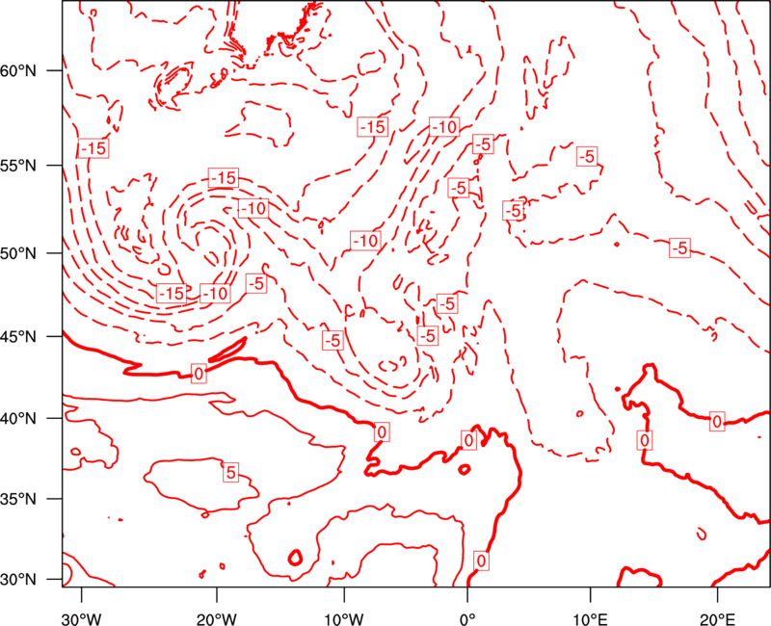Image resolution: width=771 pixels, height=626 pixels.
Task: Click the 20°W longitude axis label
Action: tap(216, 618)
